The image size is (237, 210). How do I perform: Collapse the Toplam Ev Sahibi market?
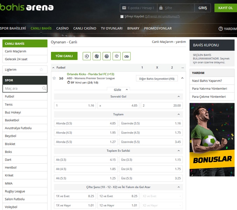[x=179, y=151]
